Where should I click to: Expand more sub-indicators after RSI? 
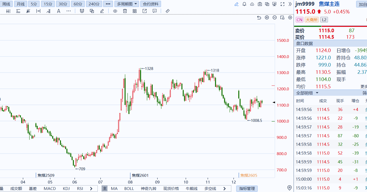(91, 189)
